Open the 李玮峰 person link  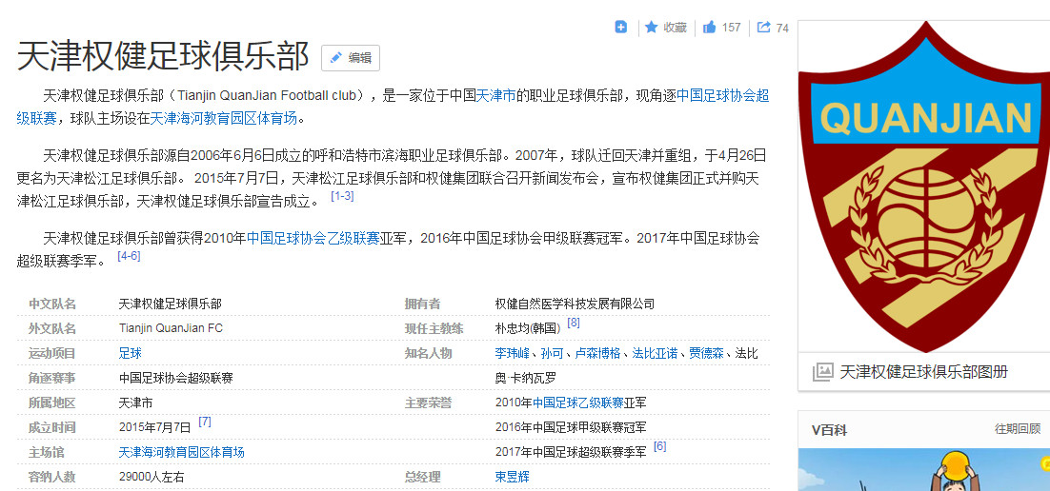[513, 353]
